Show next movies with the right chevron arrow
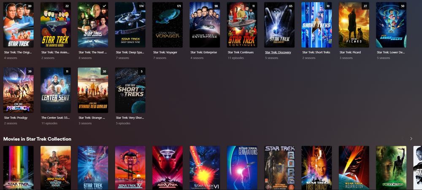Screen dimensions: 422x190 point(411,139)
